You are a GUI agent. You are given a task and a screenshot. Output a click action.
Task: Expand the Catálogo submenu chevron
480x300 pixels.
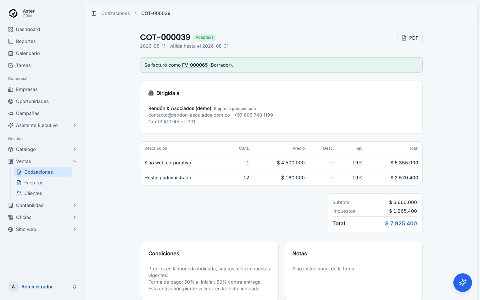click(x=74, y=149)
